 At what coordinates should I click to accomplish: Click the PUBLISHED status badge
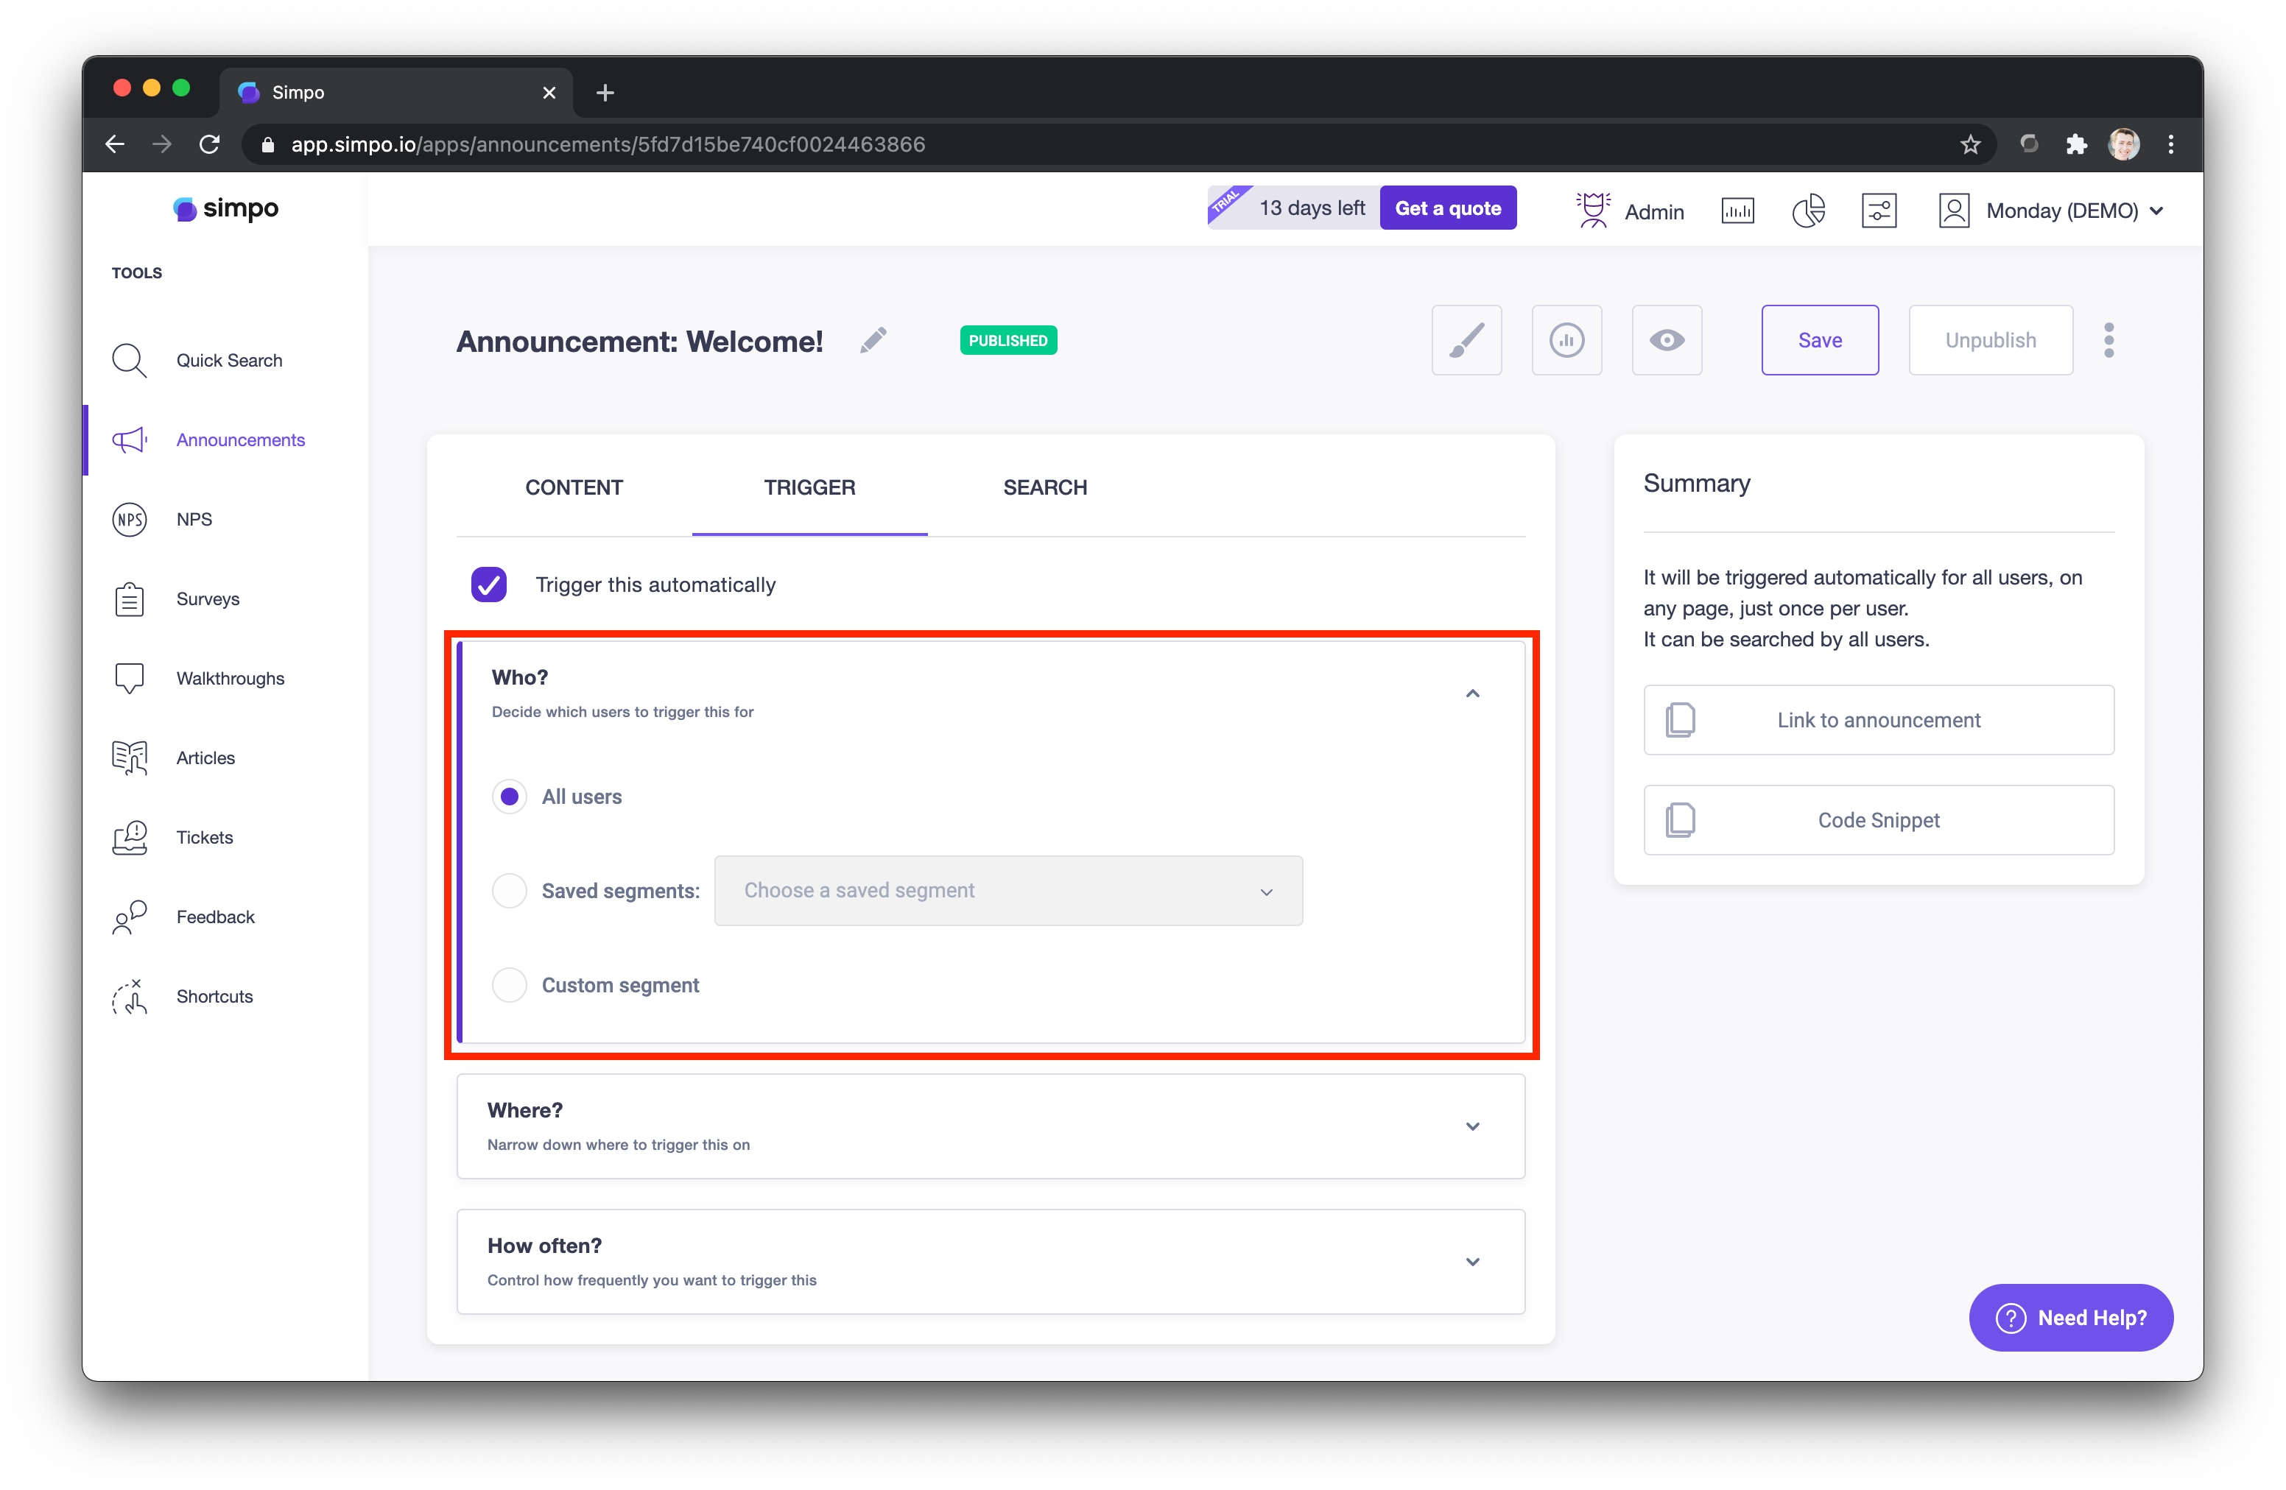coord(1007,340)
